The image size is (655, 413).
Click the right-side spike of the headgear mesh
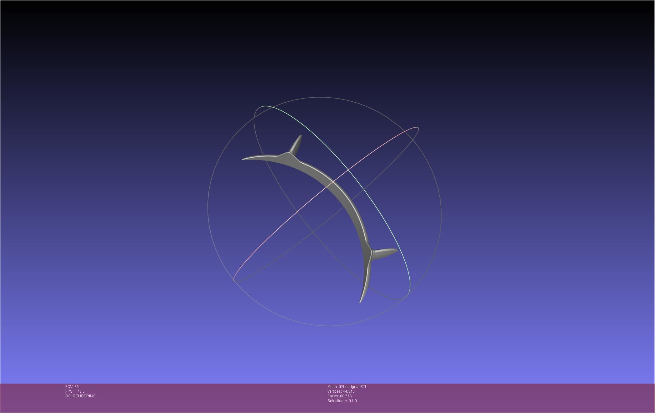385,253
